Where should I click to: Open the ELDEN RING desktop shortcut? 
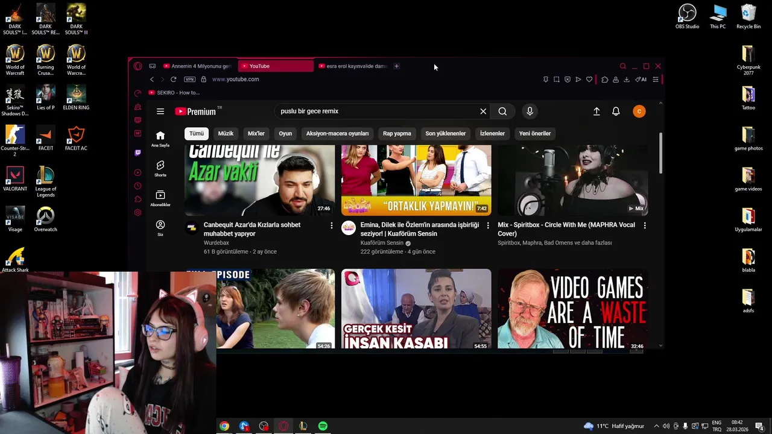click(x=76, y=98)
